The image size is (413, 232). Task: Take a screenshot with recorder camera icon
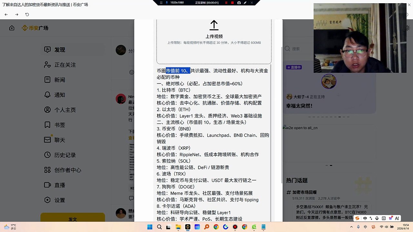tap(239, 3)
